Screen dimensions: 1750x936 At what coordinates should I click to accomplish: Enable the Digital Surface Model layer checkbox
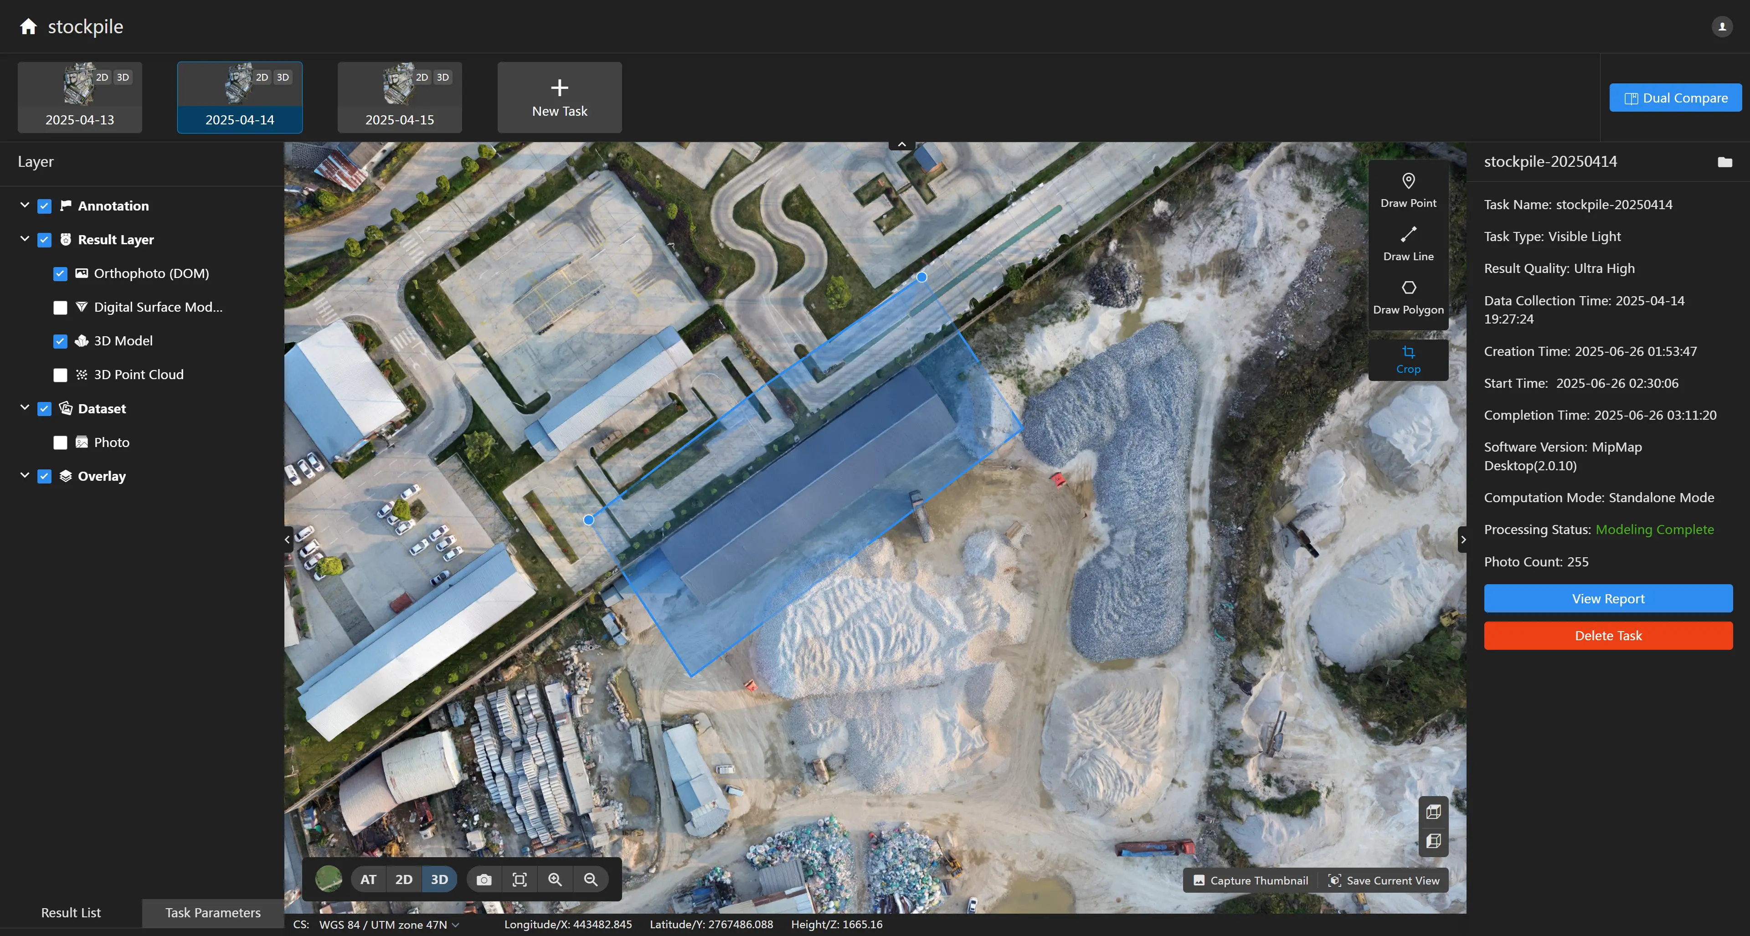pos(61,308)
